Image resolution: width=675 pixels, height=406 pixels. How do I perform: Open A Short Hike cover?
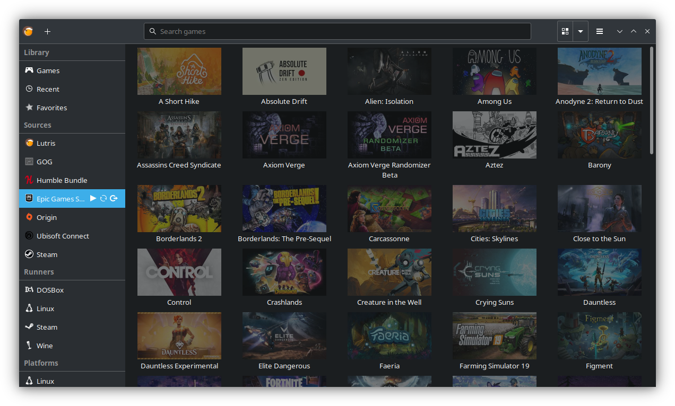click(x=179, y=71)
